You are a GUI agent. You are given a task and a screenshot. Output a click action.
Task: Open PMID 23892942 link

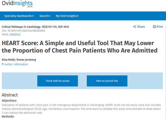coord(15,35)
